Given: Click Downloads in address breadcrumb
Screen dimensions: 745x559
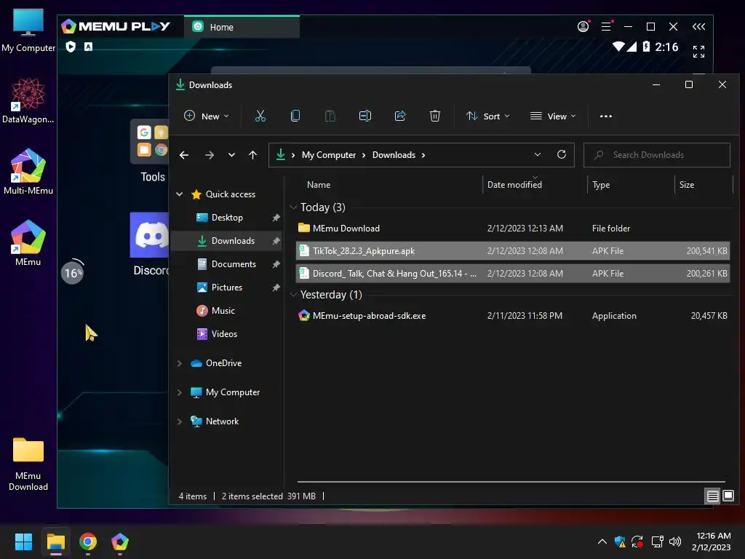Looking at the screenshot, I should [x=394, y=155].
